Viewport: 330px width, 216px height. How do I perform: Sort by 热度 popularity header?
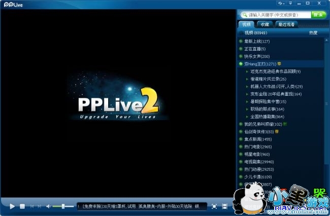point(313,33)
